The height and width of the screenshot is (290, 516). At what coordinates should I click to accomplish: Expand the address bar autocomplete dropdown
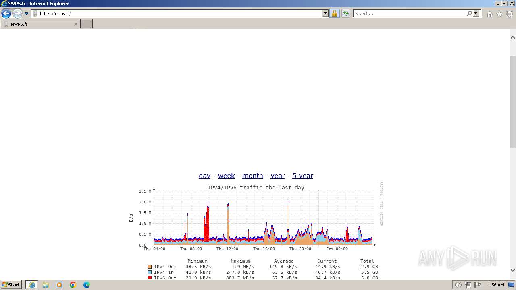click(325, 14)
